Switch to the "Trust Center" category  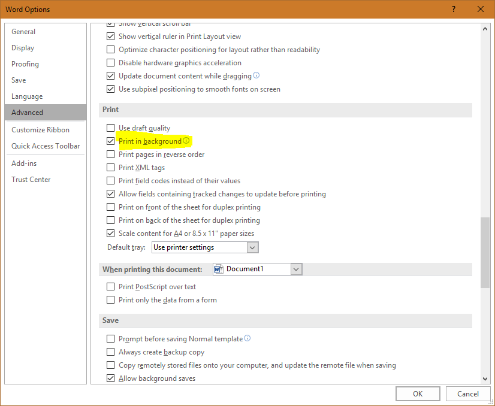[x=31, y=179]
